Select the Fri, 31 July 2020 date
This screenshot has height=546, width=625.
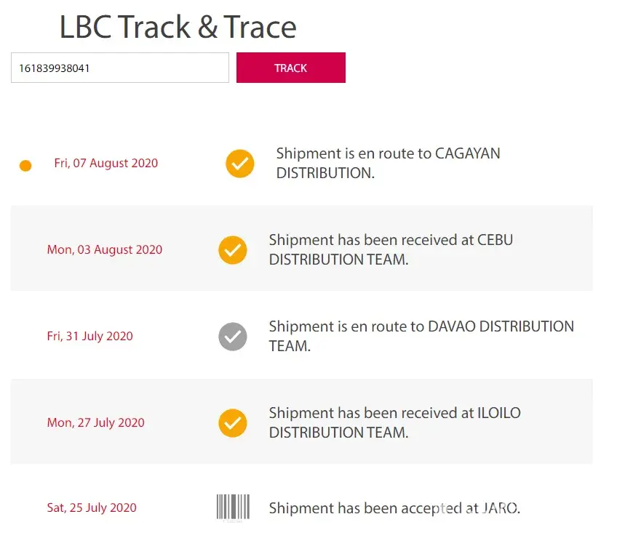click(x=90, y=336)
